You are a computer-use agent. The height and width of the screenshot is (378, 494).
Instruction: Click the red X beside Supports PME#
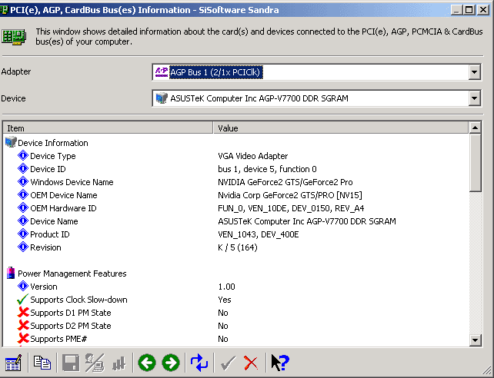coord(23,338)
